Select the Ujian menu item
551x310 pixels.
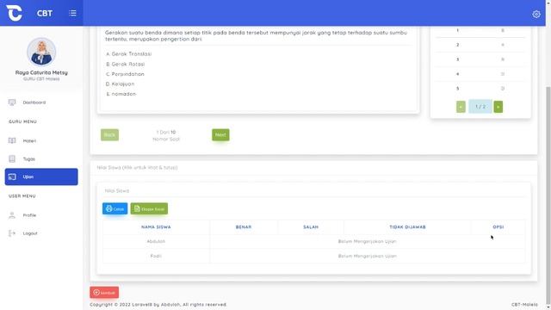click(x=41, y=177)
